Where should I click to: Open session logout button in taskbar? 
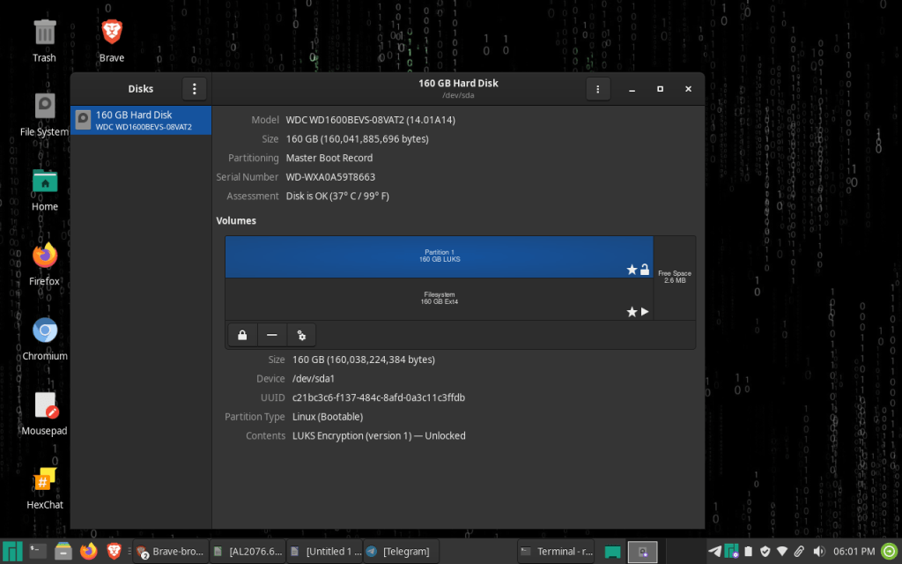click(x=890, y=552)
